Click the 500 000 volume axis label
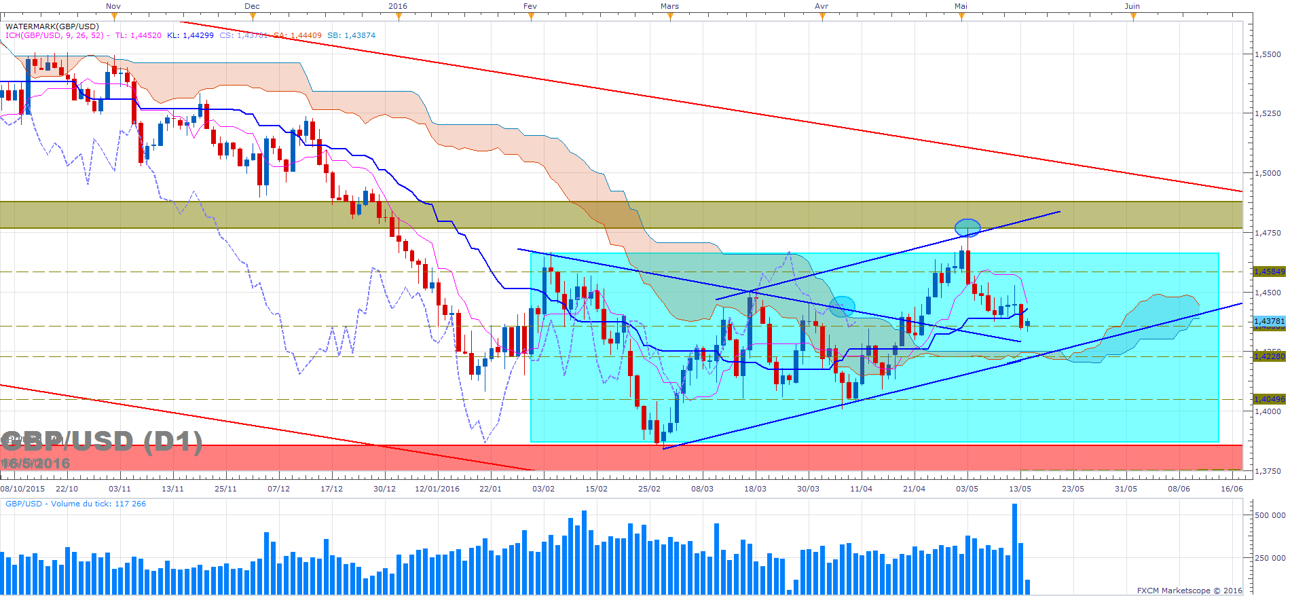 point(1270,515)
